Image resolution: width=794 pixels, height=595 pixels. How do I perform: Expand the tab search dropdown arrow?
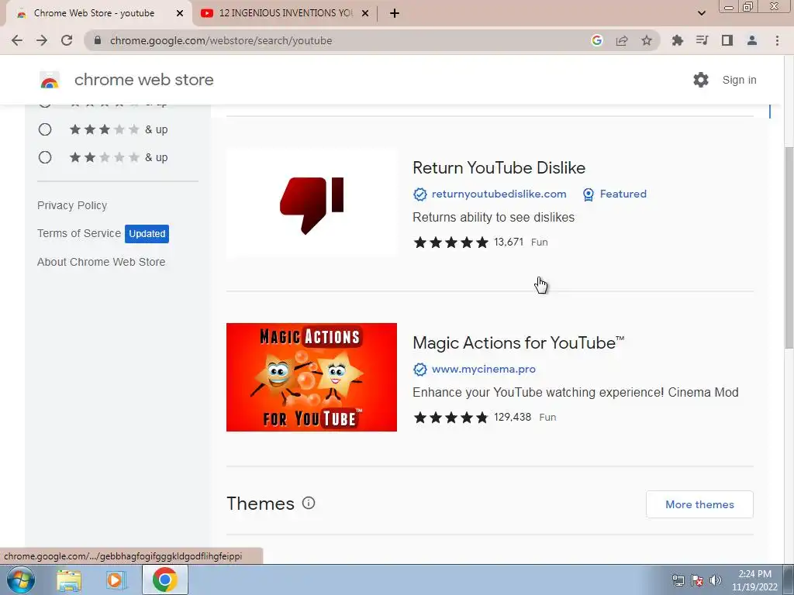pyautogui.click(x=701, y=13)
